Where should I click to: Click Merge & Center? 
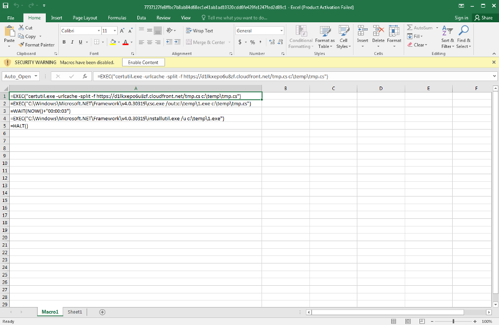pyautogui.click(x=206, y=42)
